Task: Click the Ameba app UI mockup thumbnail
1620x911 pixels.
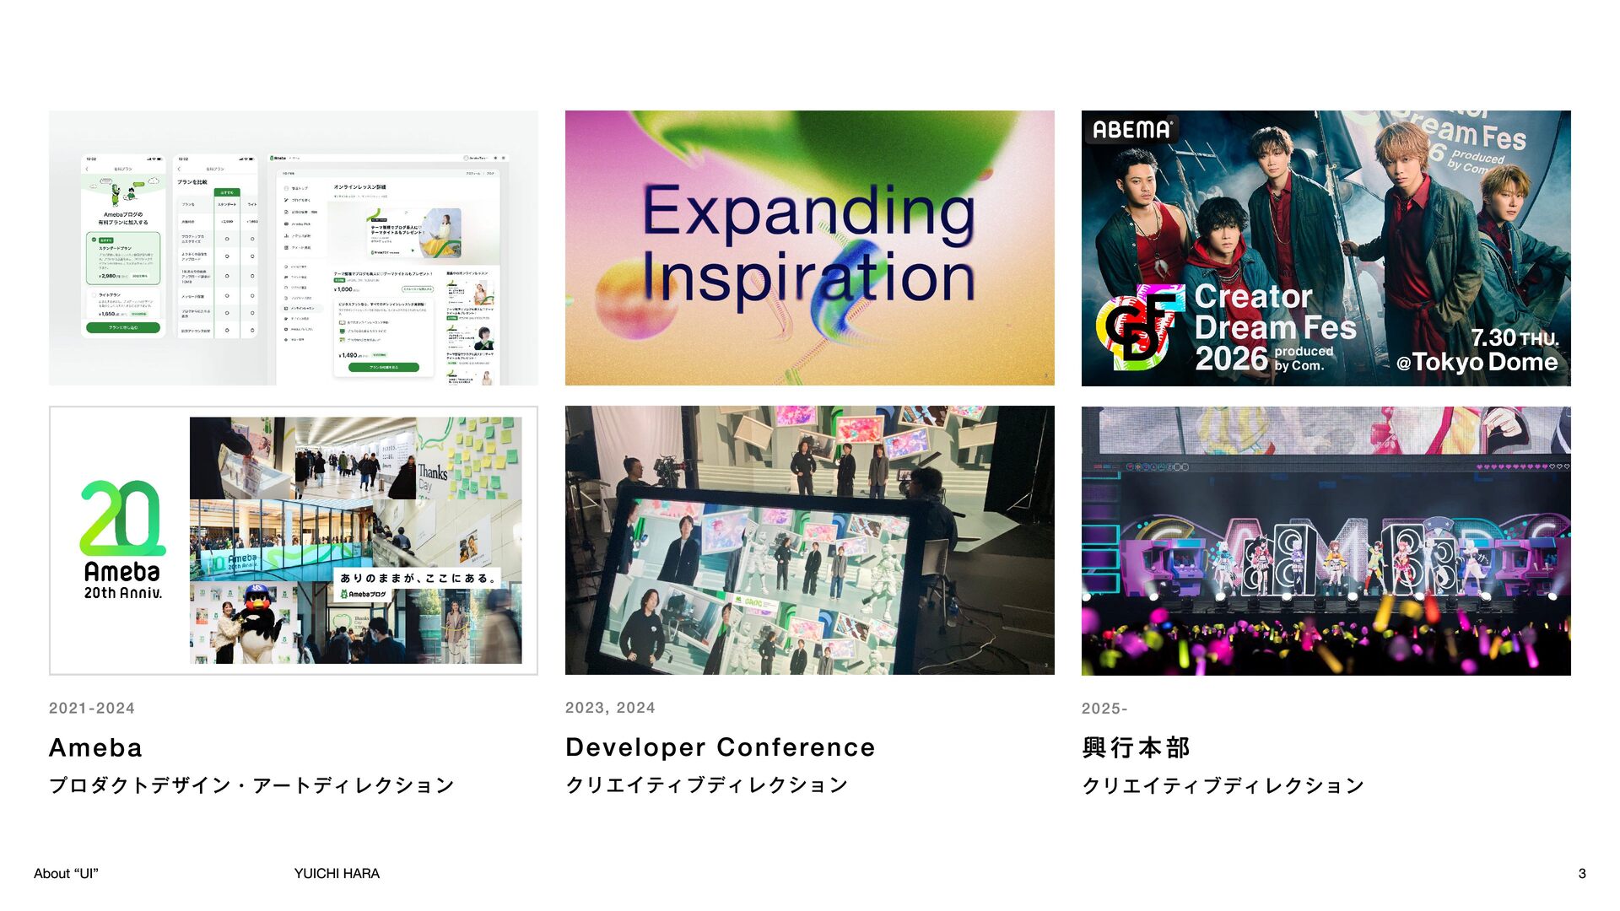Action: click(293, 248)
